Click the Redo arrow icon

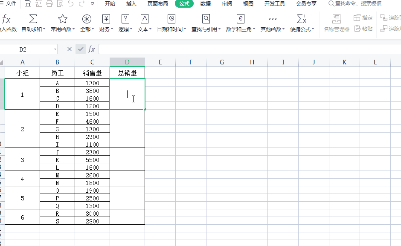pos(81,3)
